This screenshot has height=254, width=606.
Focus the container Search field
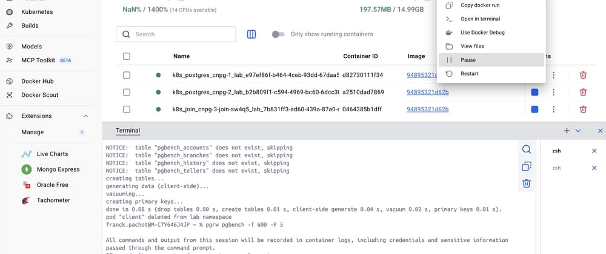click(176, 34)
